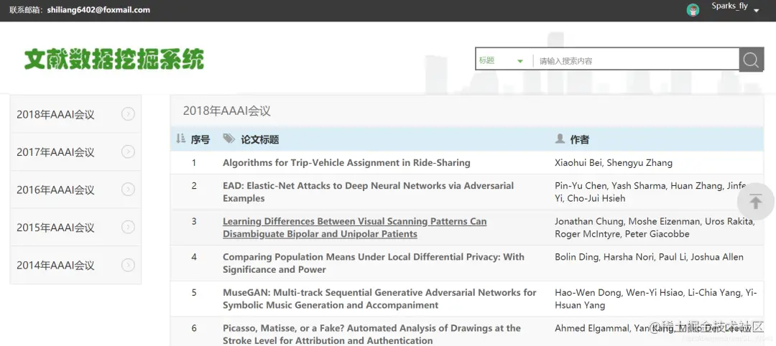Click the email shiliang6402@foxmail.com
The image size is (776, 346).
pos(98,10)
